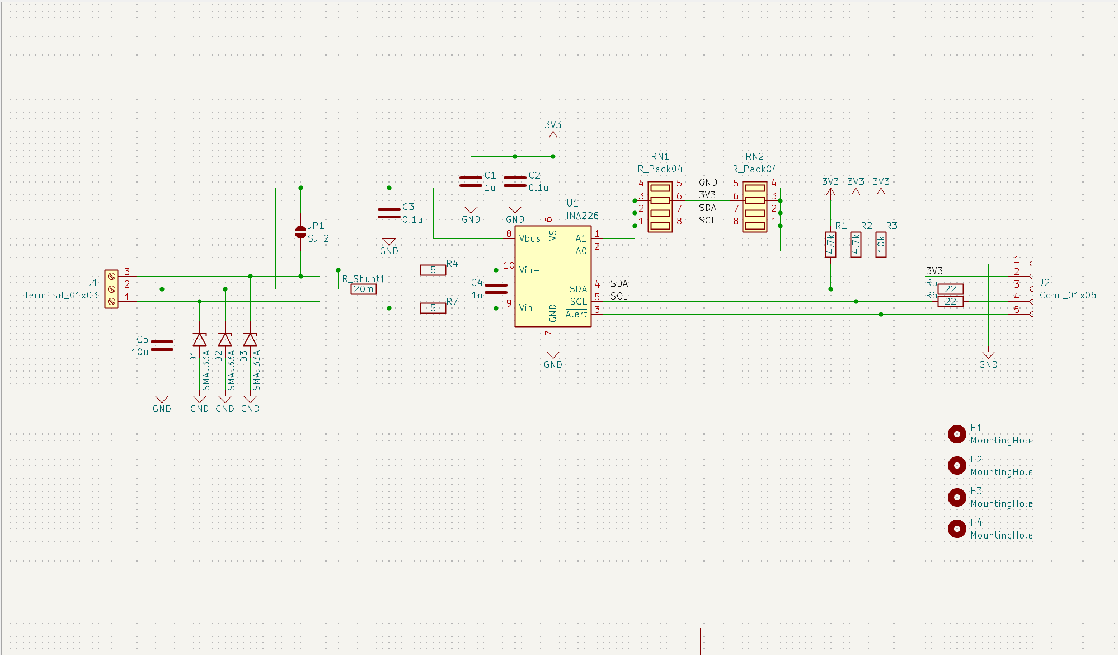Image resolution: width=1118 pixels, height=655 pixels.
Task: Click the C5 10u capacitor symbol
Action: (162, 345)
